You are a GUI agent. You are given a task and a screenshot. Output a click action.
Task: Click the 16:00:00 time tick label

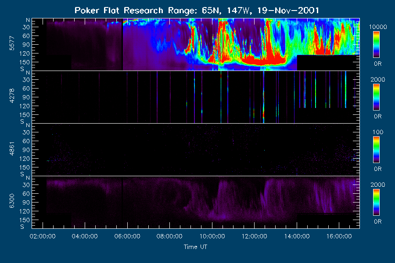click(339, 236)
